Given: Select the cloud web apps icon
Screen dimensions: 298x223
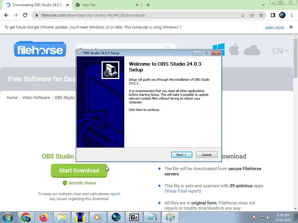Looking at the screenshot, I should (x=252, y=50).
